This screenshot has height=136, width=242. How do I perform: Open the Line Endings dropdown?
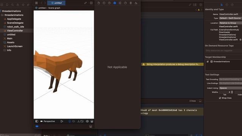coord(230,83)
